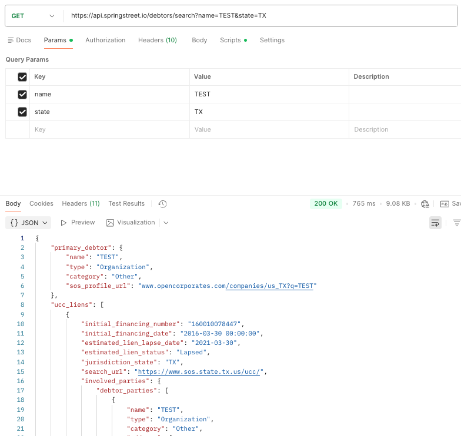This screenshot has height=436, width=461.
Task: Click the request URL input field
Action: [x=259, y=16]
